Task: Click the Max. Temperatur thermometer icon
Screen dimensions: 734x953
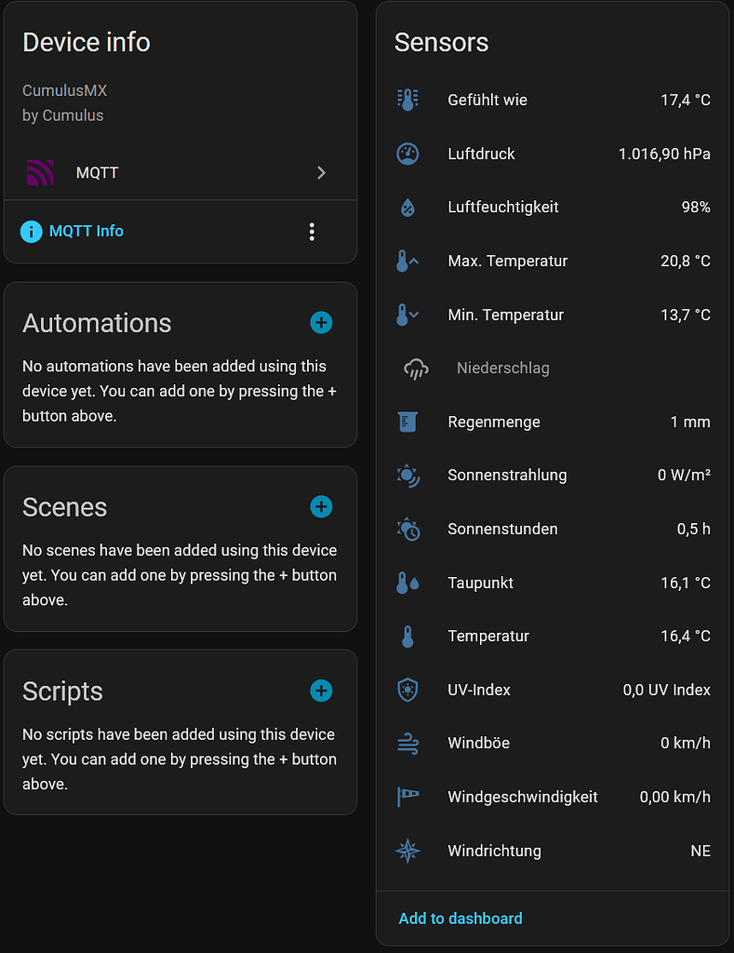Action: [x=407, y=261]
